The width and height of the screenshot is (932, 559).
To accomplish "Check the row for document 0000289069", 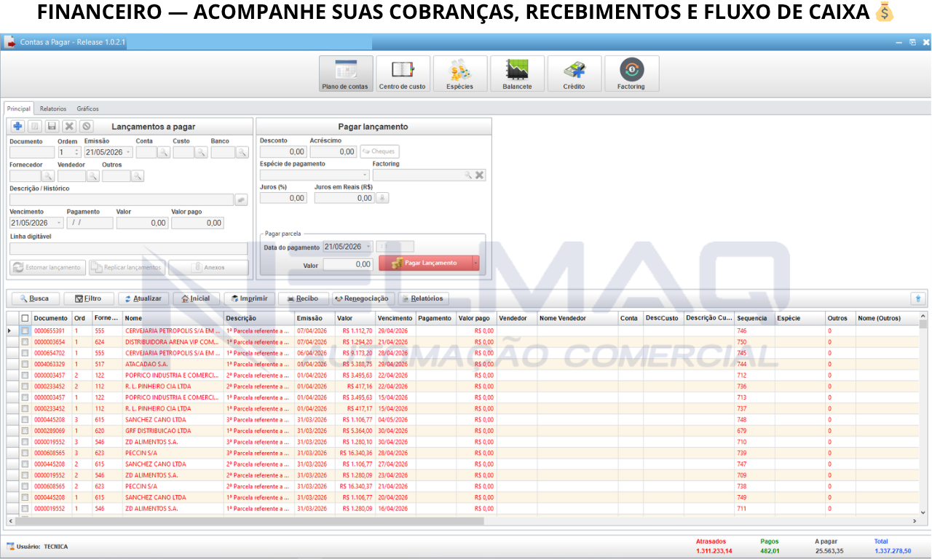I will pos(25,431).
